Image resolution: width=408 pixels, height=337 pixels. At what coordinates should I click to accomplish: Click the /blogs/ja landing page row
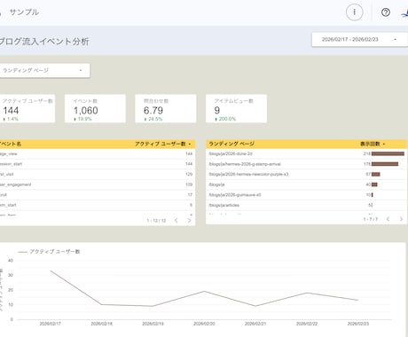coord(306,184)
